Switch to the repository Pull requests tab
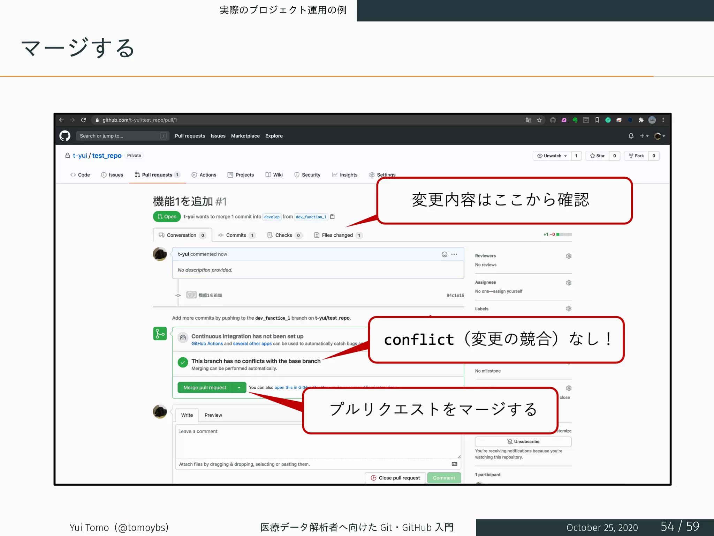 tap(157, 175)
